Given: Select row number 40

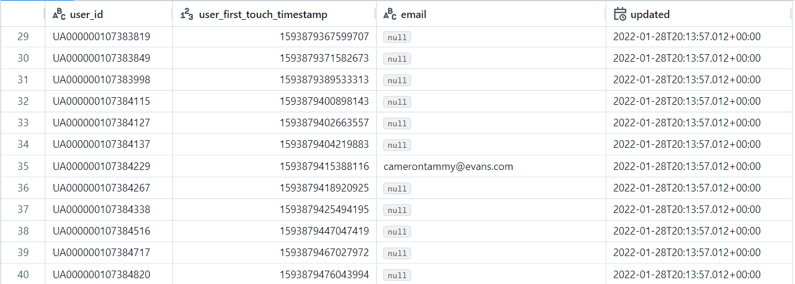Looking at the screenshot, I should pyautogui.click(x=23, y=275).
